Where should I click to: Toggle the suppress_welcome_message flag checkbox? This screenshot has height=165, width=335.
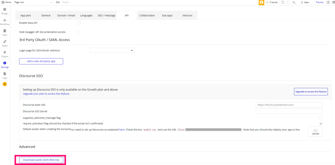click(321, 118)
